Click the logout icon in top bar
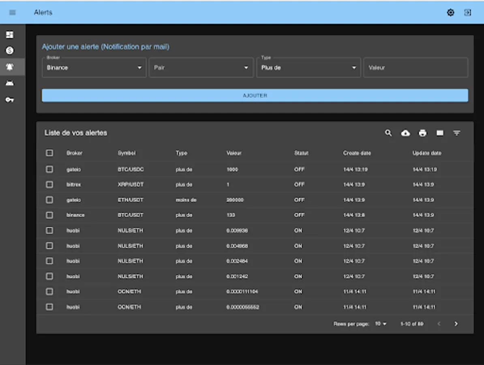This screenshot has height=365, width=484. tap(468, 12)
